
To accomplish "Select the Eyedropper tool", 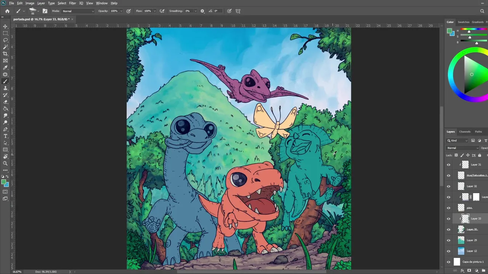I will (x=5, y=67).
